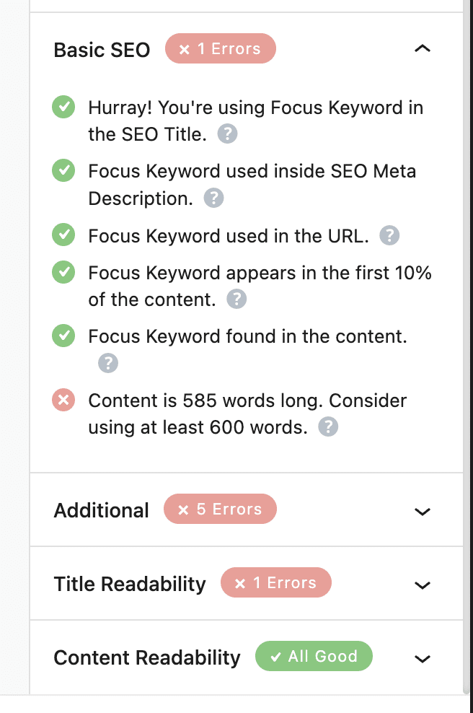Click the Content Readability All Good badge

pos(314,657)
